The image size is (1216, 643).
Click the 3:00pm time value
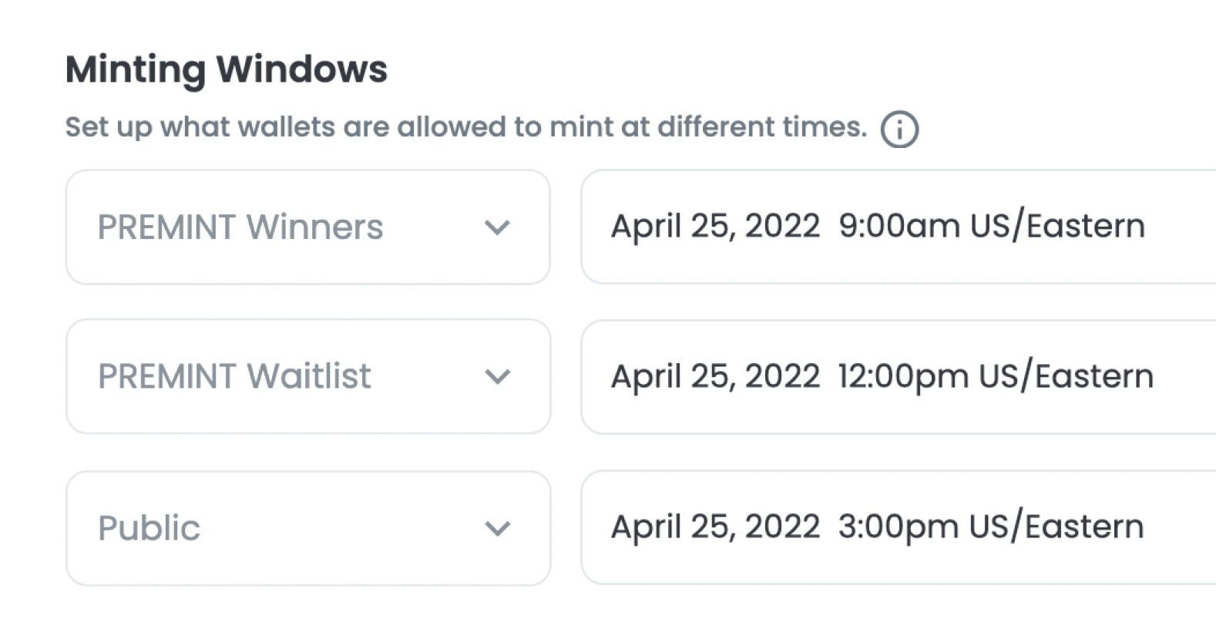[898, 527]
